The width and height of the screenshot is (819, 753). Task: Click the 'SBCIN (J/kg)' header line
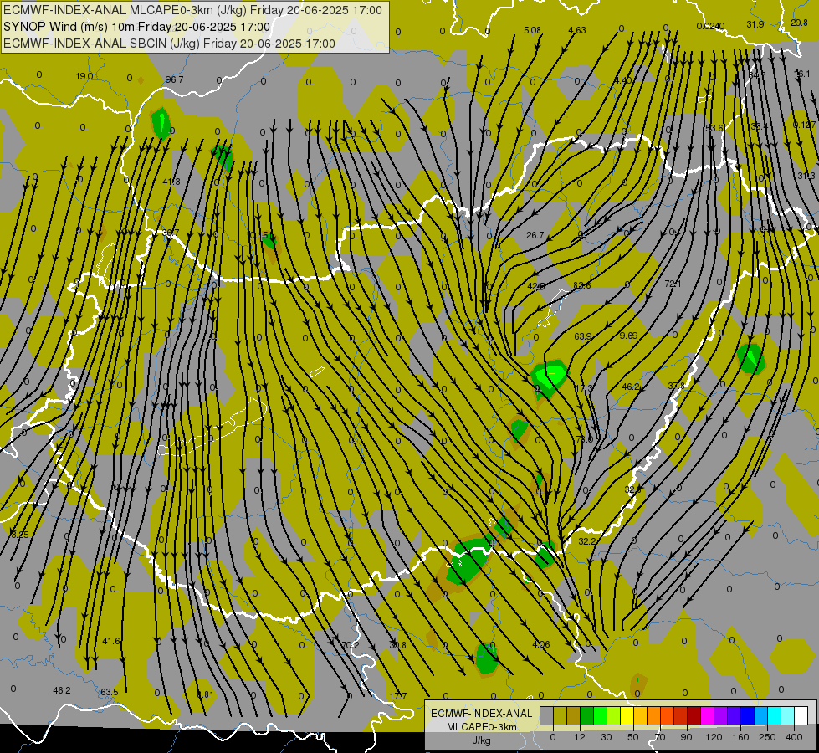pos(169,44)
